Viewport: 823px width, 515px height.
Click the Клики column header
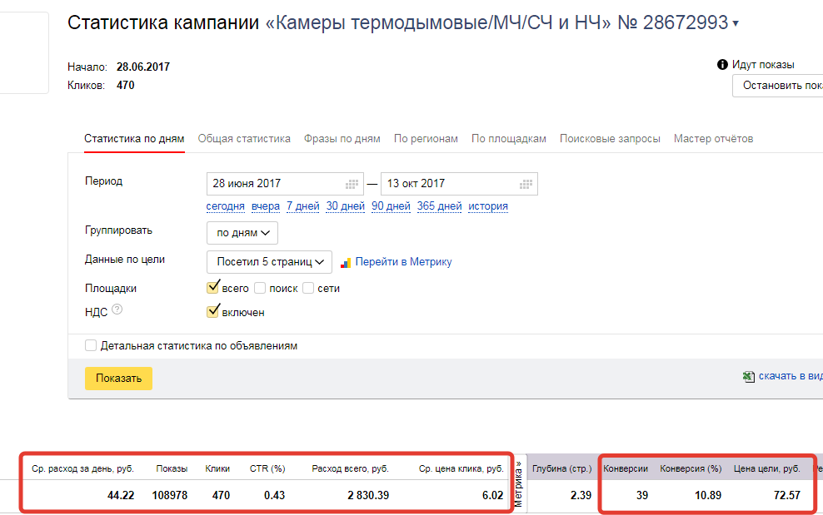pos(217,469)
